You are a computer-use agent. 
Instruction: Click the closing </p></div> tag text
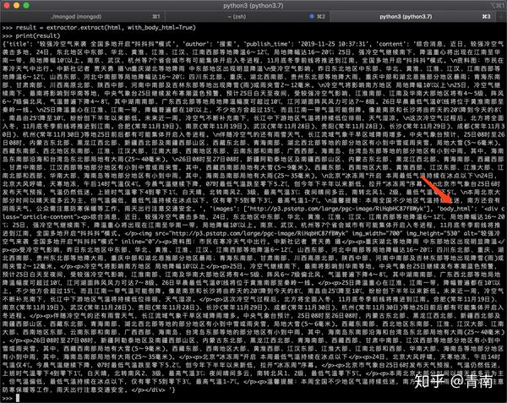point(150,389)
